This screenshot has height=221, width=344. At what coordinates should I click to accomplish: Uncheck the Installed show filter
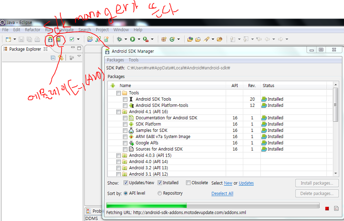pyautogui.click(x=160, y=183)
